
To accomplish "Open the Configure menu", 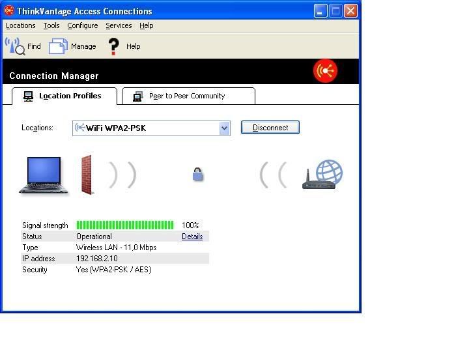I will pos(83,25).
